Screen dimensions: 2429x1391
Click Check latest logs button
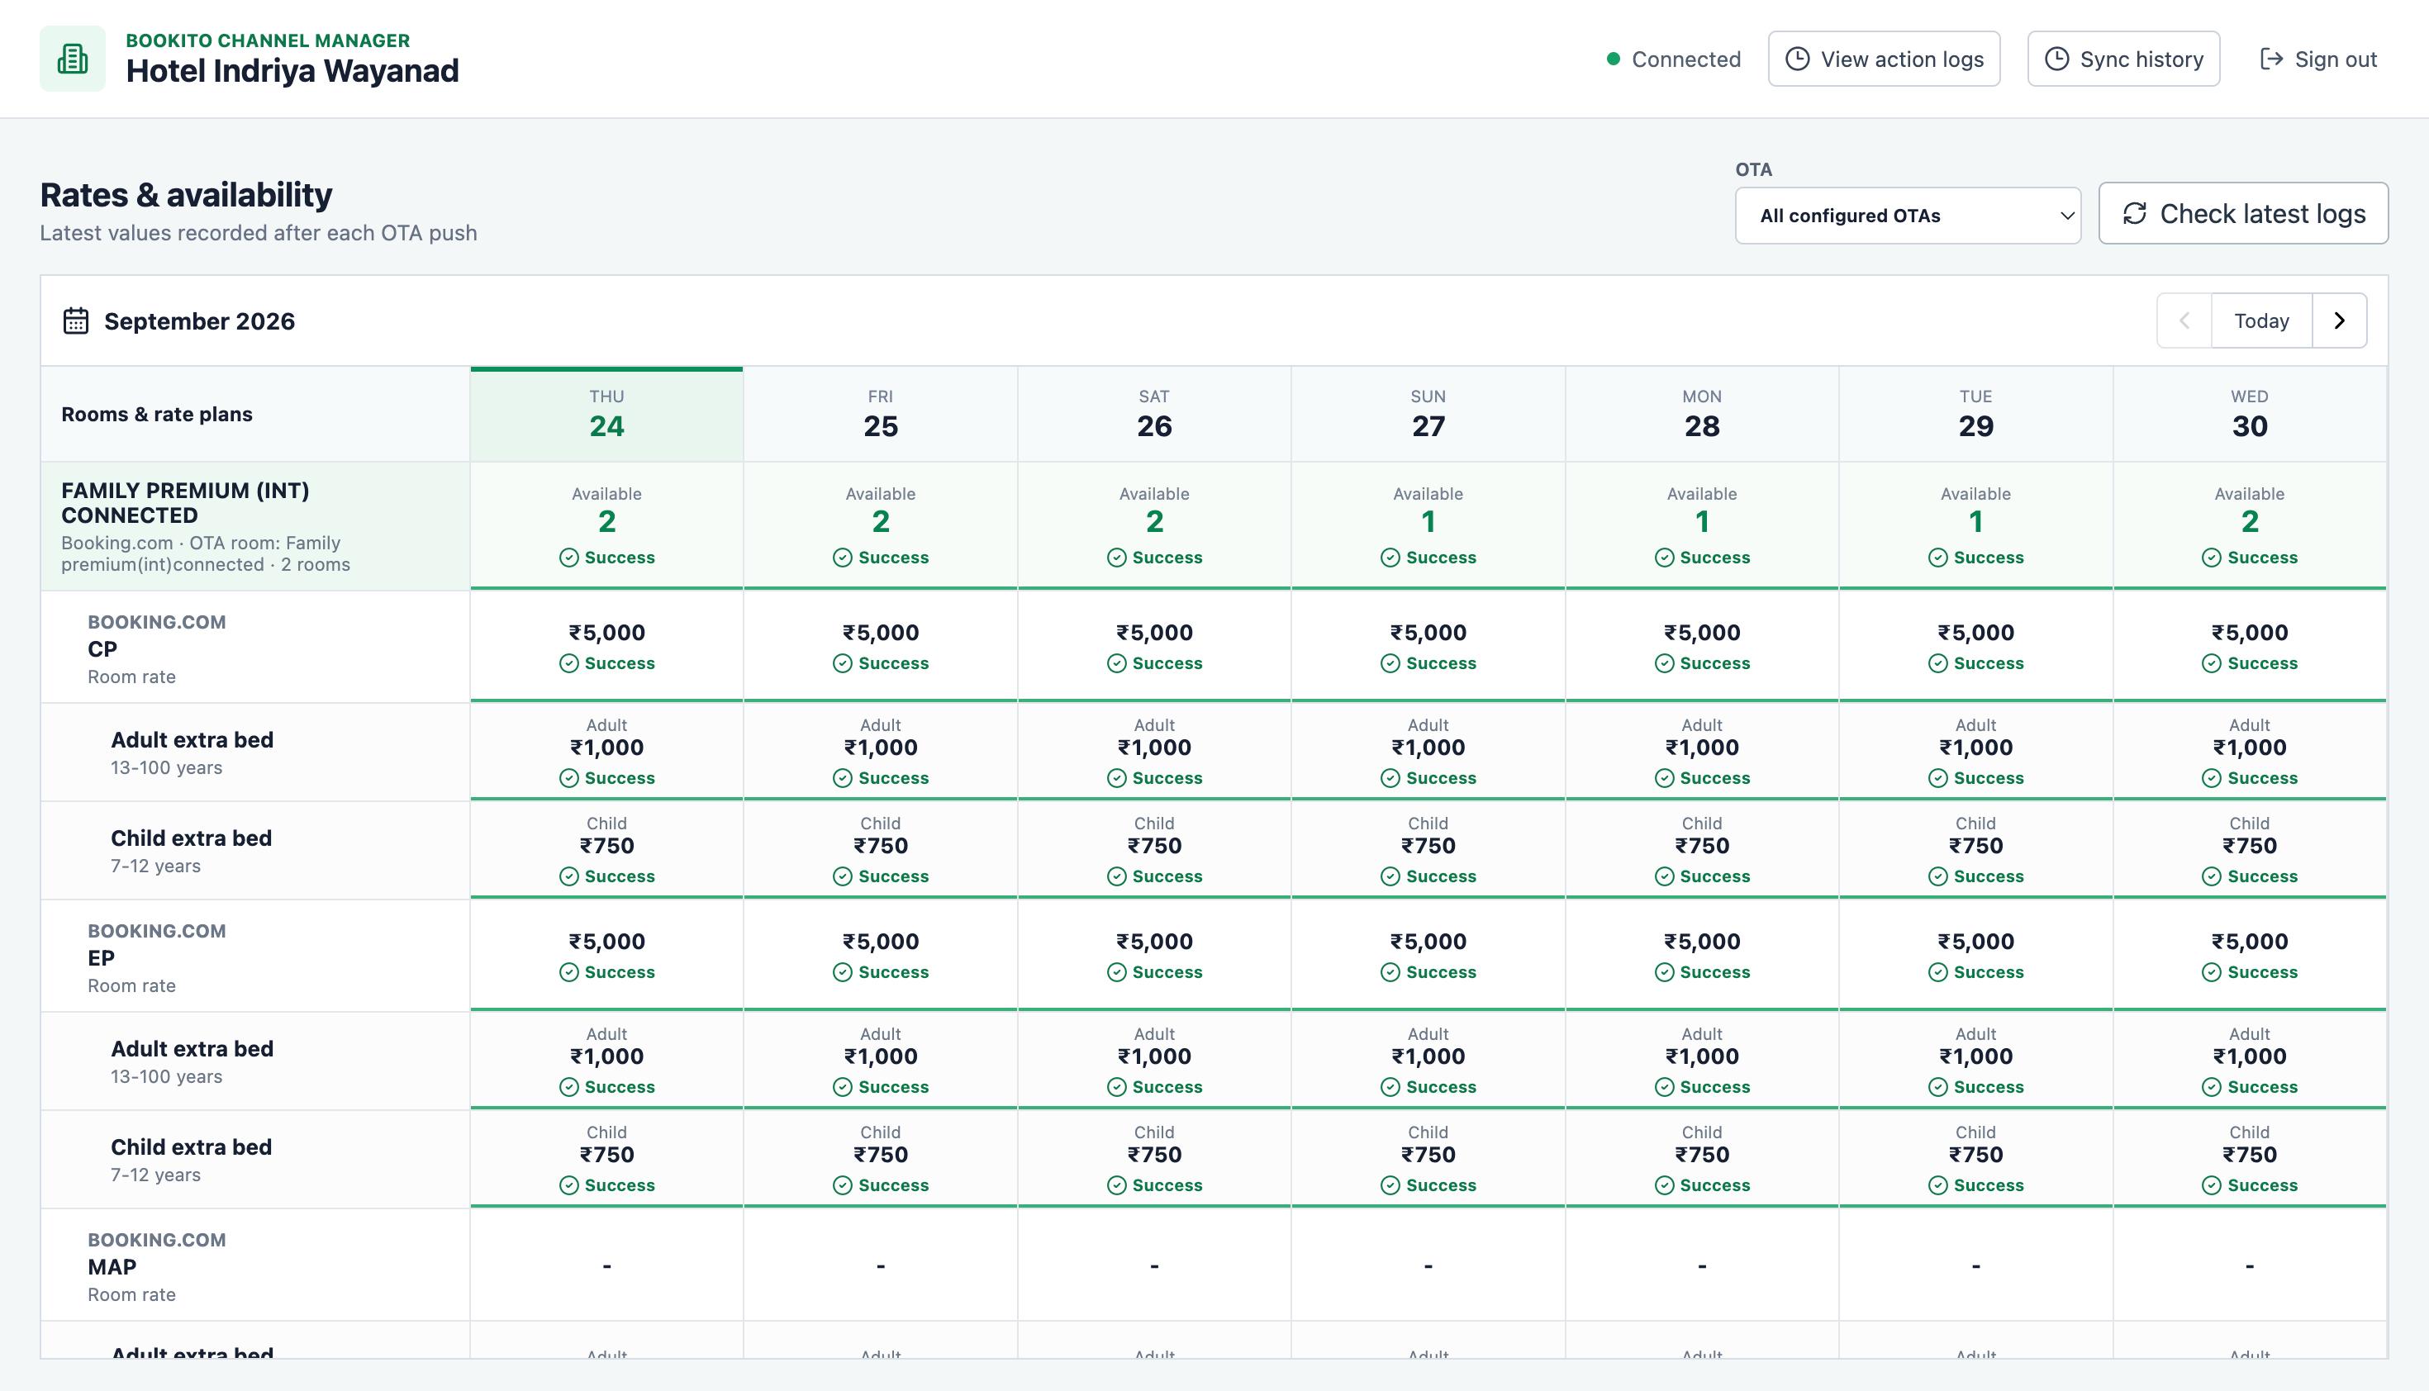pos(2242,213)
